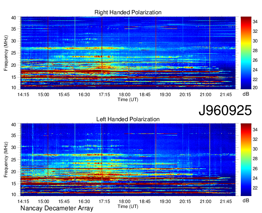This screenshot has width=262, height=213.
Task: Click the 15:00 time tick under Left Handed plot
Action: pyautogui.click(x=44, y=201)
